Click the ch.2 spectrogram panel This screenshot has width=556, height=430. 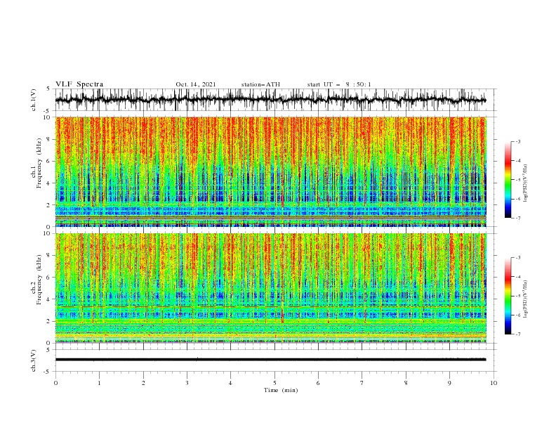pyautogui.click(x=270, y=288)
